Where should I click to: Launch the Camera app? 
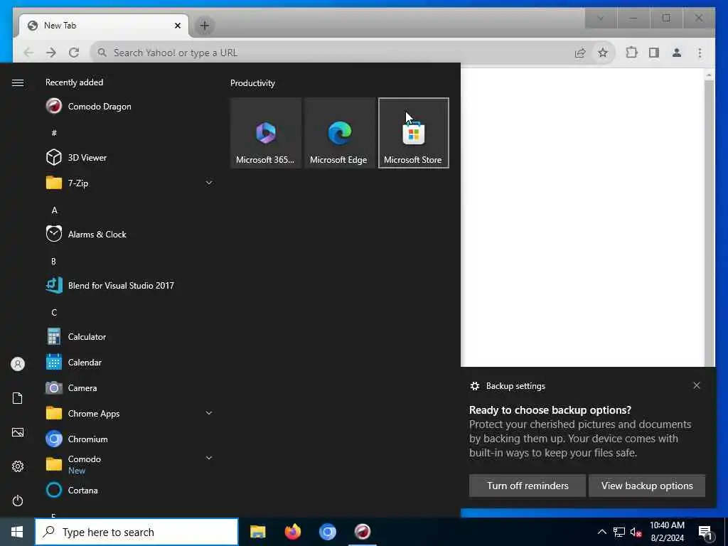(71, 387)
